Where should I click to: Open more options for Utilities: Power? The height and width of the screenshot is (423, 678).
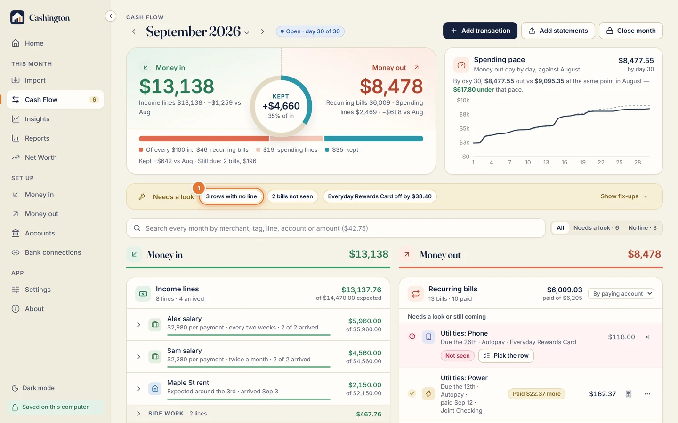coord(647,394)
